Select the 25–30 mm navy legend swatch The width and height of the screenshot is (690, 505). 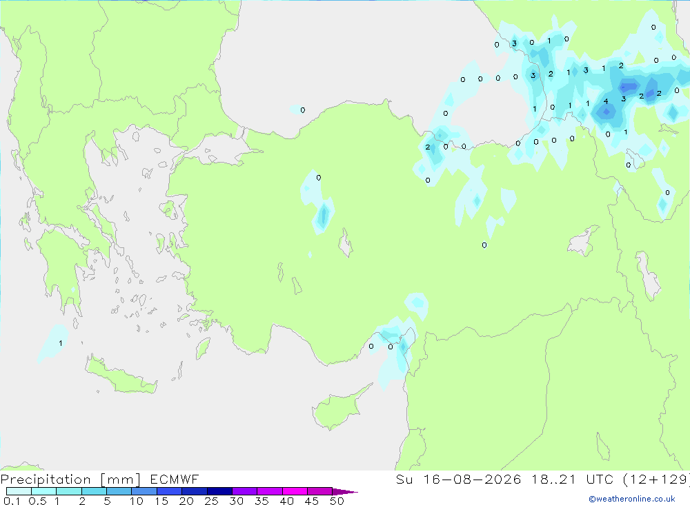pos(219,491)
